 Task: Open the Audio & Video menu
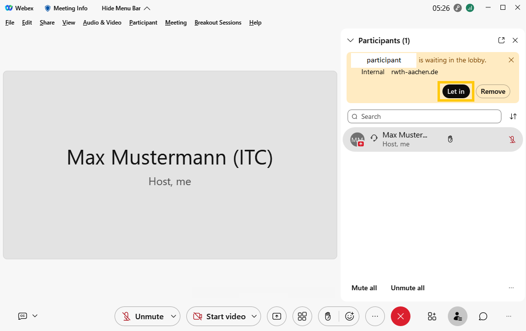[x=102, y=23]
